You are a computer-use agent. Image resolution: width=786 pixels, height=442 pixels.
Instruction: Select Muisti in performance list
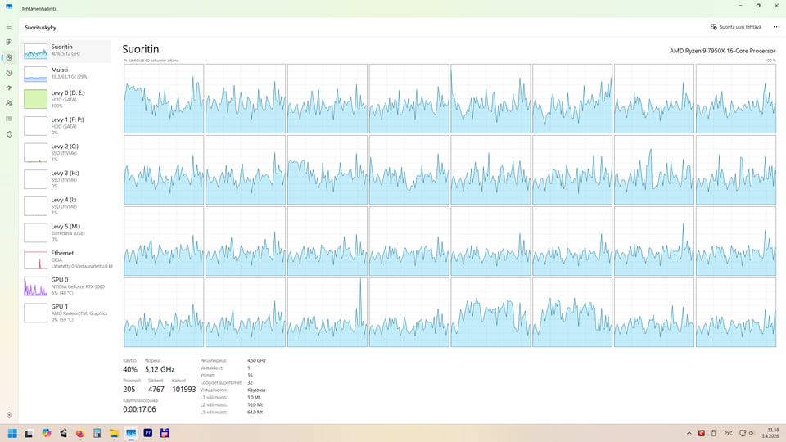[66, 73]
